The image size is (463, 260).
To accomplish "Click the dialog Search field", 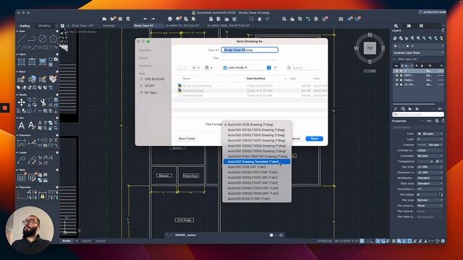I will coord(304,67).
